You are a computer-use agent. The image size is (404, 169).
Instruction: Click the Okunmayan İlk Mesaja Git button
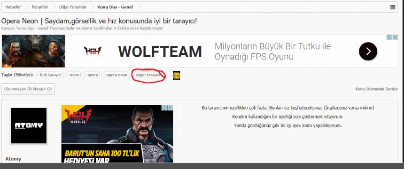(x=28, y=89)
